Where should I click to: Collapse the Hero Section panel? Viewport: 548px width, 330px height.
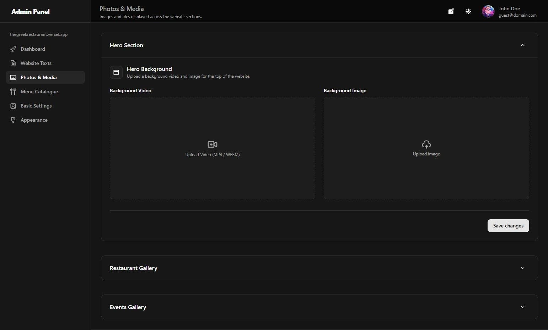pos(522,45)
